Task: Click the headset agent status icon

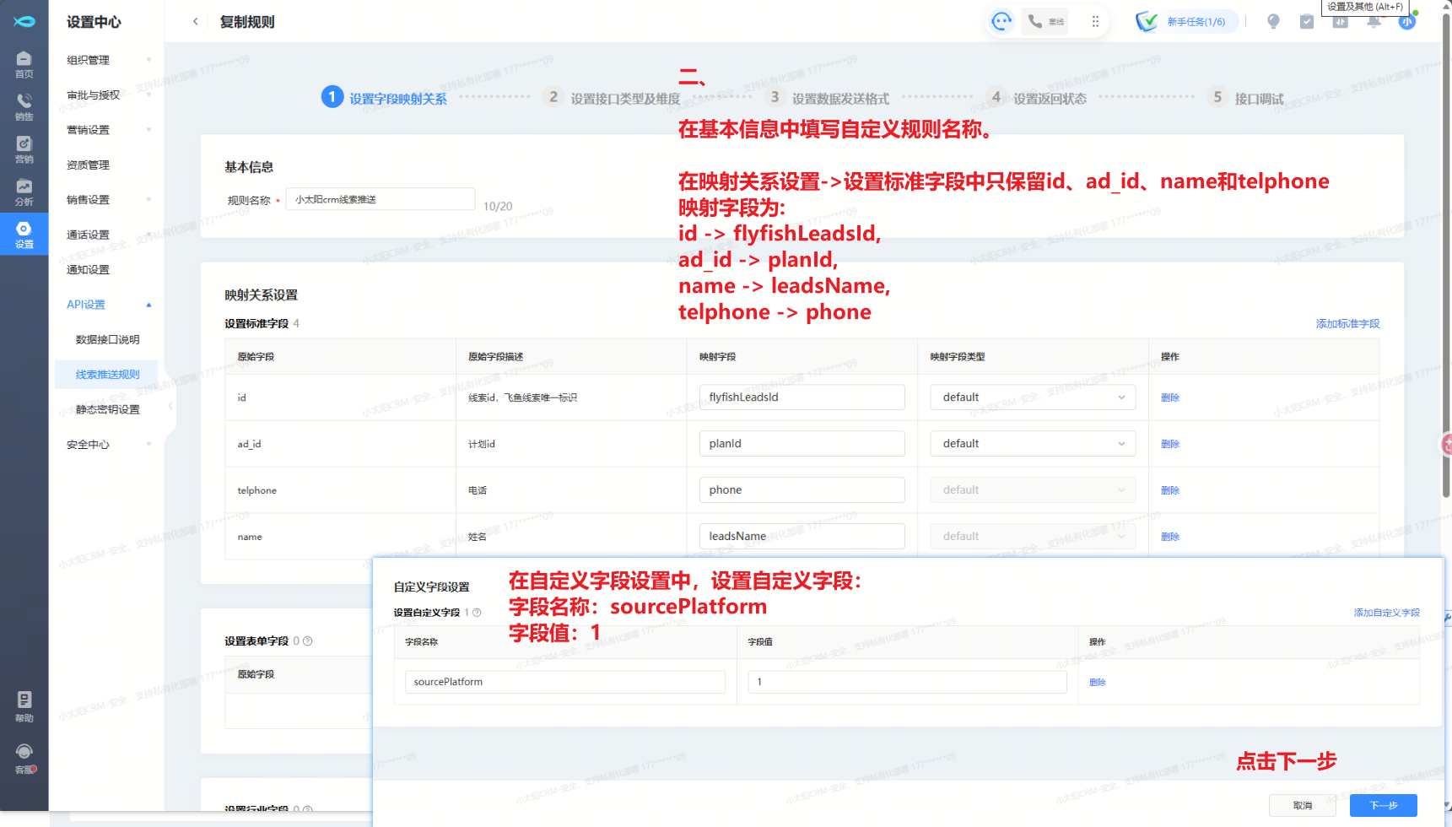Action: click(1001, 21)
